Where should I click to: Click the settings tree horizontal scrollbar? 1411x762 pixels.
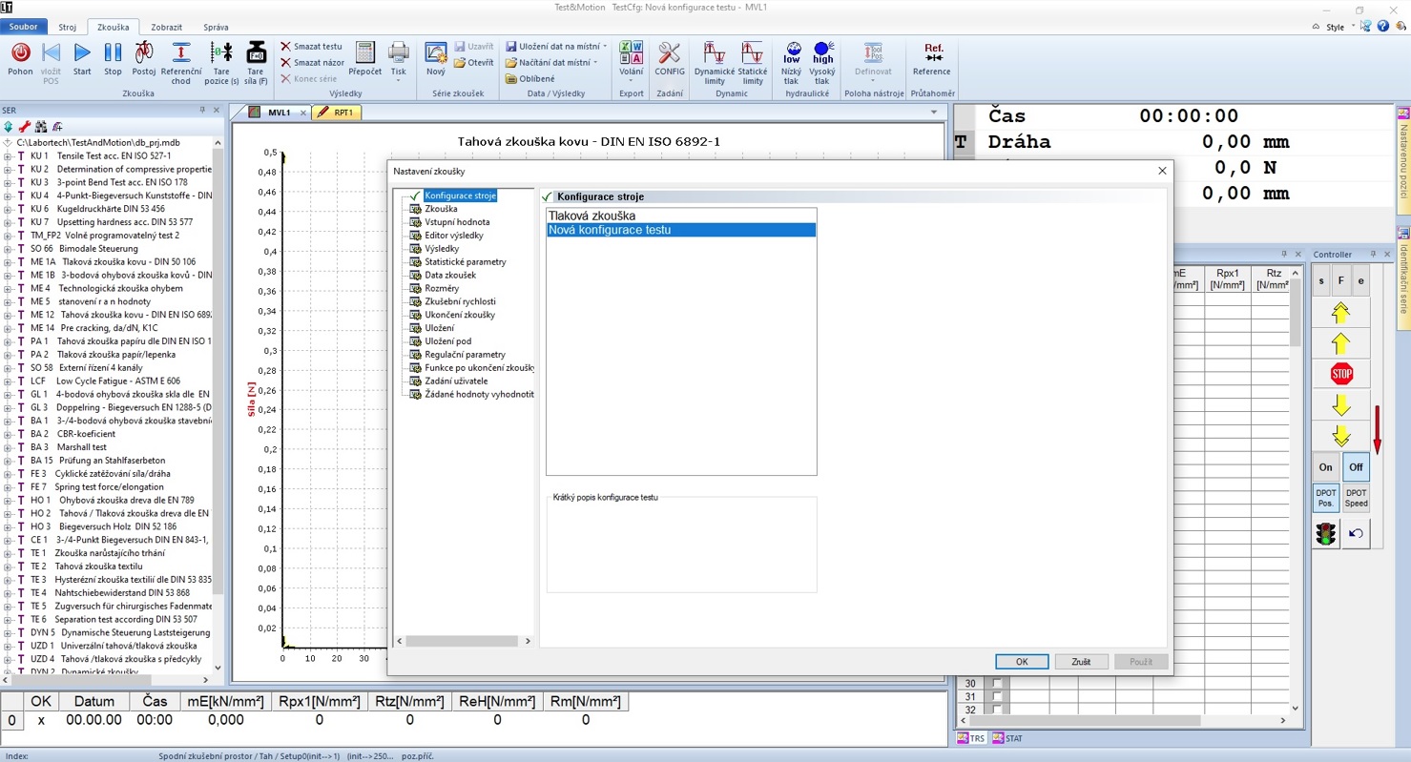pyautogui.click(x=460, y=641)
